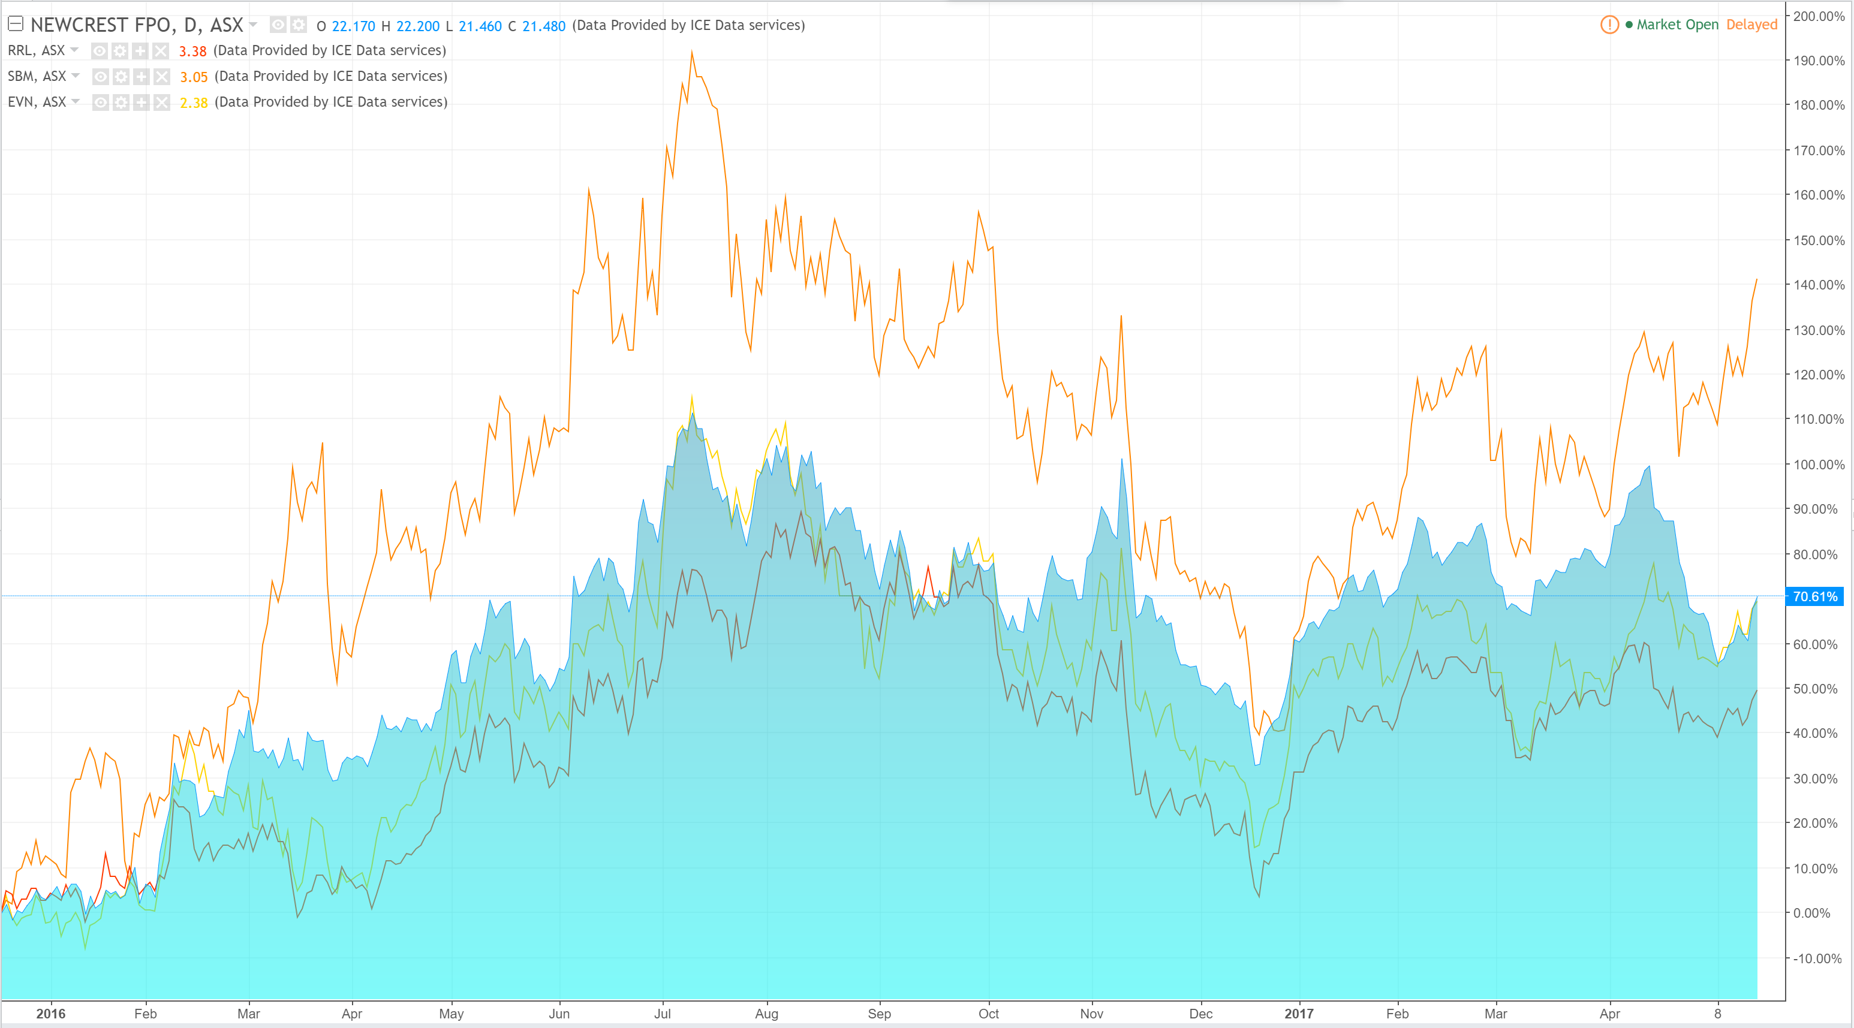Click the plus icon beside RRL, ASX
1854x1028 pixels.
(140, 50)
